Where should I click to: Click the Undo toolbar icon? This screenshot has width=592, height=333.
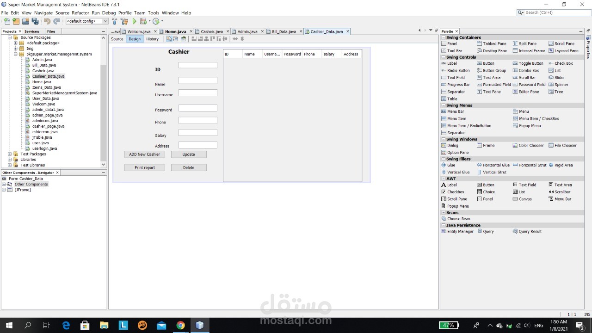tap(47, 21)
